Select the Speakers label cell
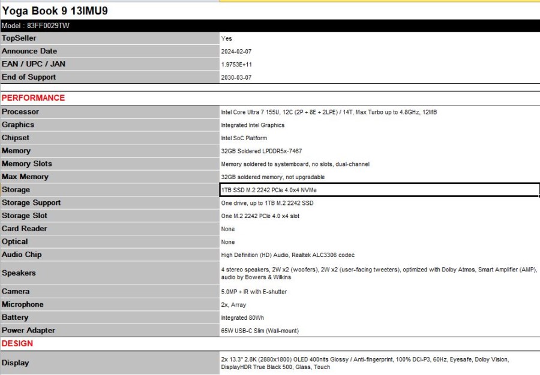Screen dimensions: 540x375 [x=110, y=273]
